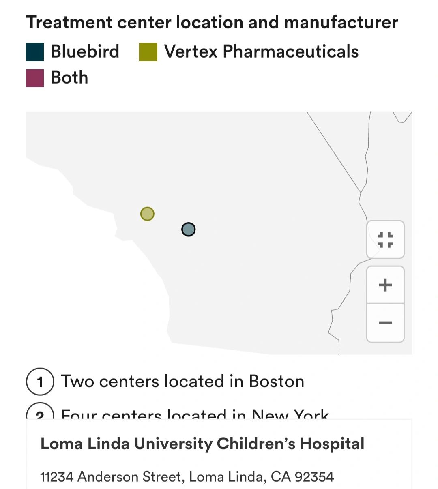438x489 pixels.
Task: Click 'Two centers located in Boston' note
Action: tap(182, 382)
